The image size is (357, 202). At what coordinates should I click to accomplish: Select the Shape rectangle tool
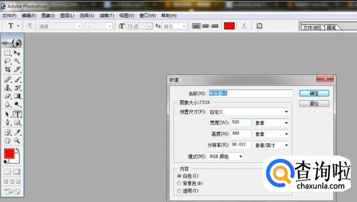point(17,123)
